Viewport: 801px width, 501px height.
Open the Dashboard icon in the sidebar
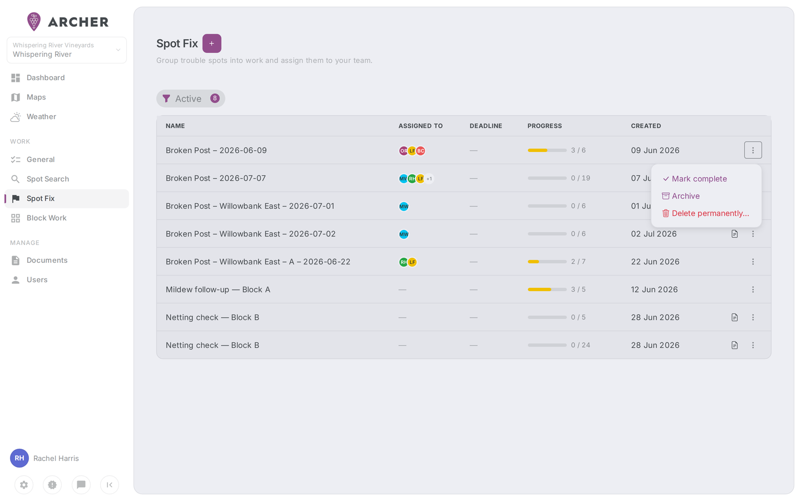[16, 78]
